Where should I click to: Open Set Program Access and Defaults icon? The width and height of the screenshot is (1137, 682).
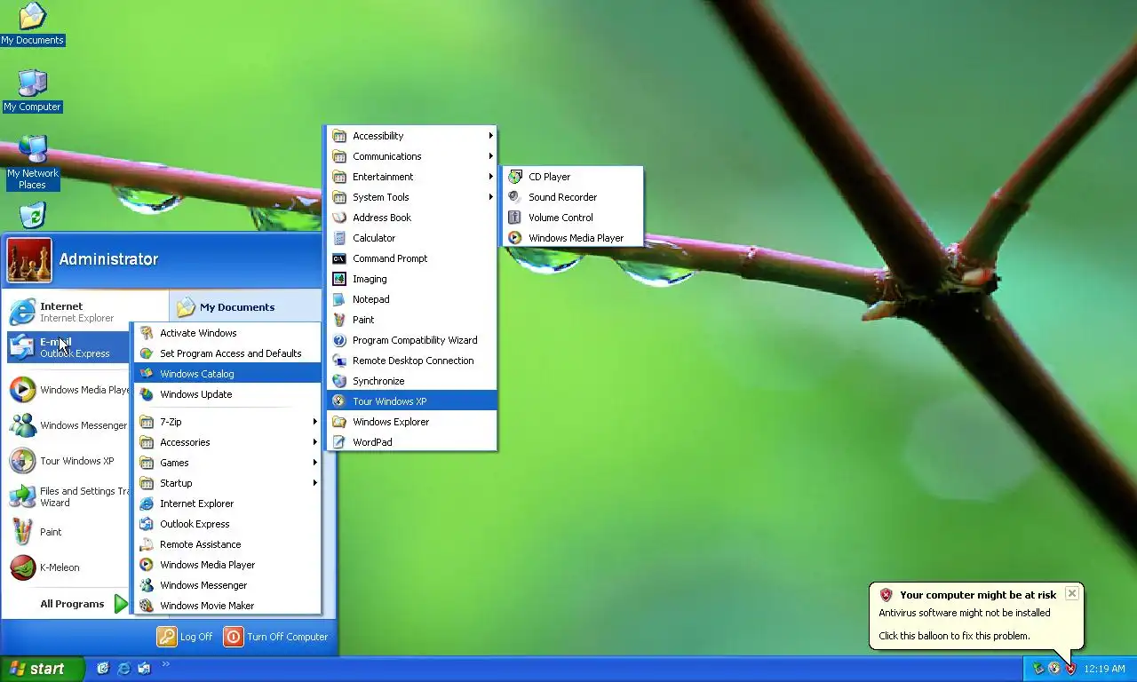click(x=146, y=353)
